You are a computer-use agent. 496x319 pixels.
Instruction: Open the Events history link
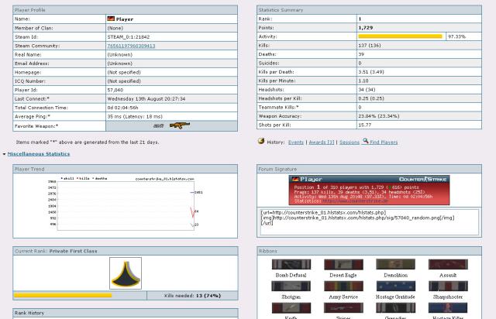(x=296, y=142)
